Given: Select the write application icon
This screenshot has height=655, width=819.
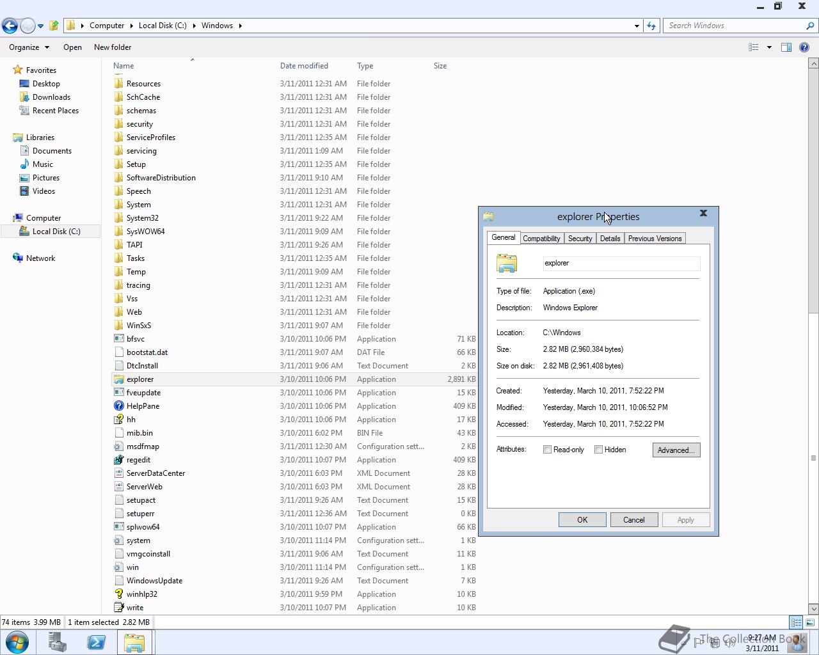Looking at the screenshot, I should (118, 608).
